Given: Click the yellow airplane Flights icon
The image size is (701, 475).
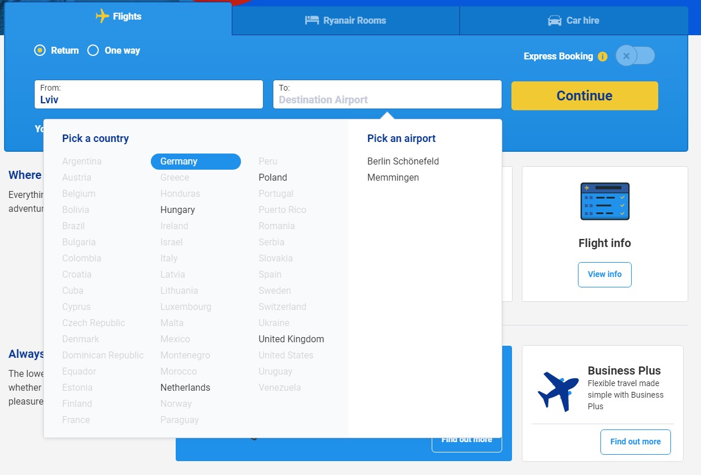Looking at the screenshot, I should pyautogui.click(x=102, y=16).
